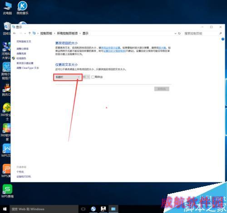Open 调整分辨率 sidebar link

click(x=23, y=48)
